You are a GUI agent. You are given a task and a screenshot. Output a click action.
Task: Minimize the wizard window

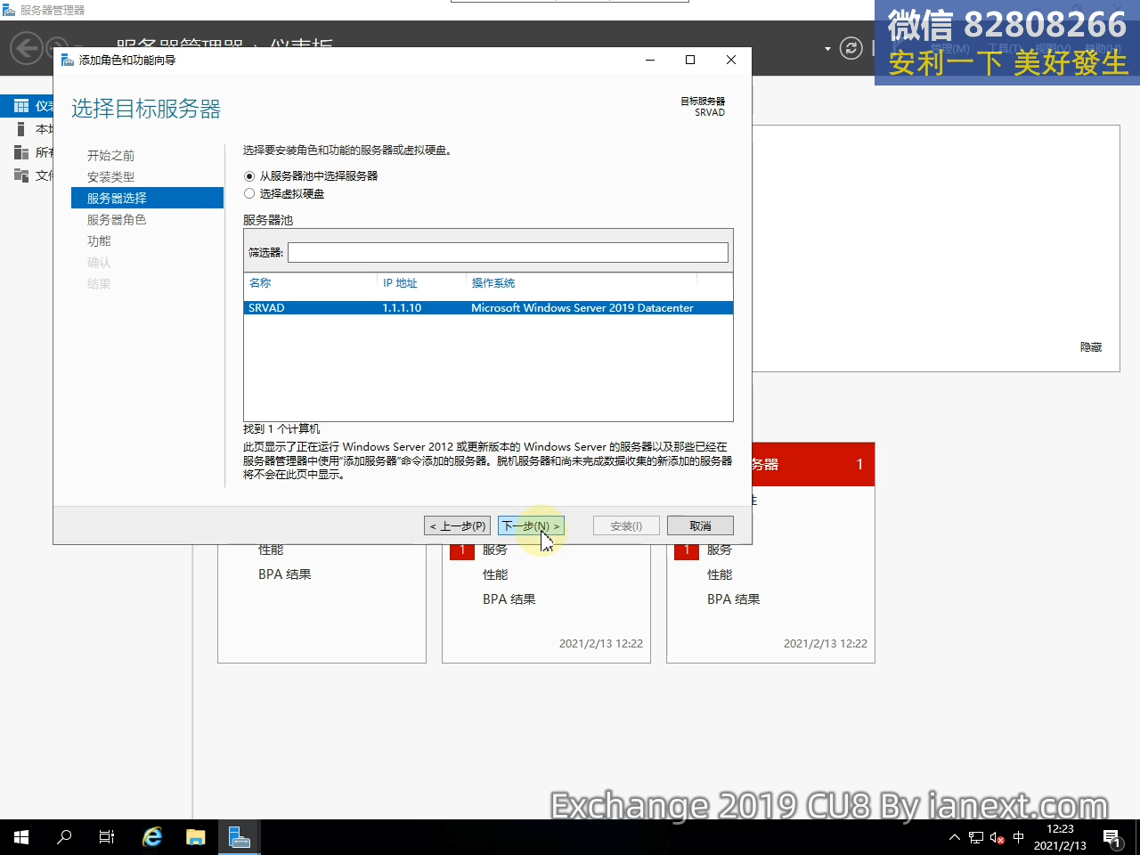[x=650, y=60]
